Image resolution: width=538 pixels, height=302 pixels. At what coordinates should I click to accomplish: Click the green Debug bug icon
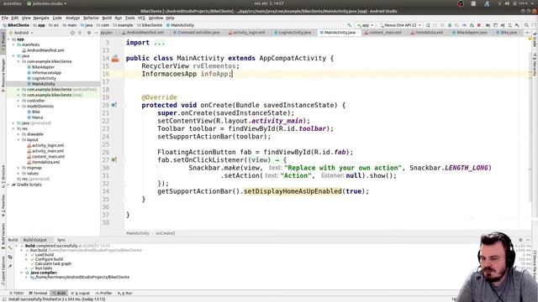tap(450, 25)
